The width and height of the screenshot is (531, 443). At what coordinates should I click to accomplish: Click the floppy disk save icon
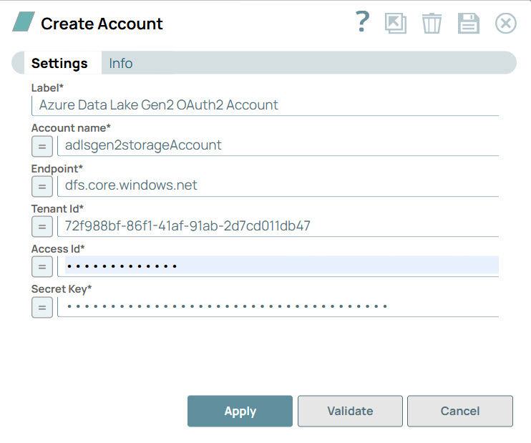coord(469,24)
